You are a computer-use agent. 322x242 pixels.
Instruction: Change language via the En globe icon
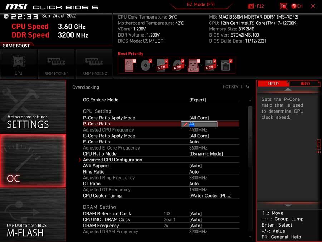297,6
